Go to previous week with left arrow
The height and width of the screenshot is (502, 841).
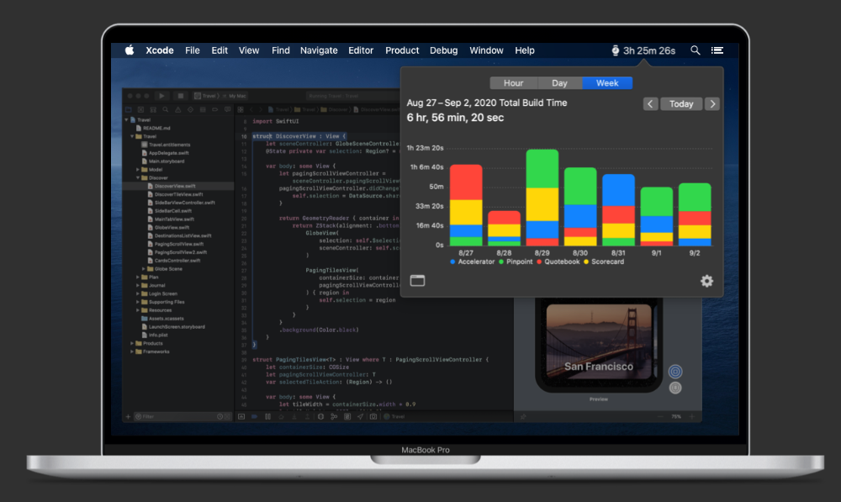click(x=651, y=104)
